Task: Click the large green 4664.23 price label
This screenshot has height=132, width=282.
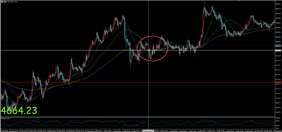Action: click(19, 110)
